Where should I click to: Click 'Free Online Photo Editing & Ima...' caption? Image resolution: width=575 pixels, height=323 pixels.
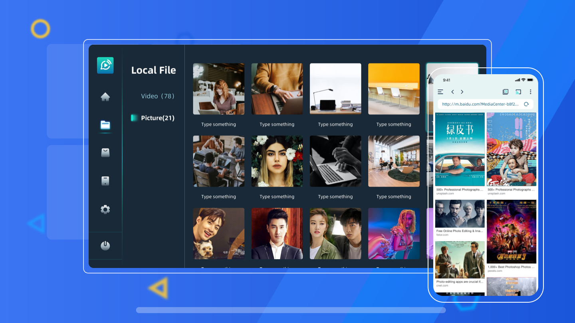coord(460,231)
